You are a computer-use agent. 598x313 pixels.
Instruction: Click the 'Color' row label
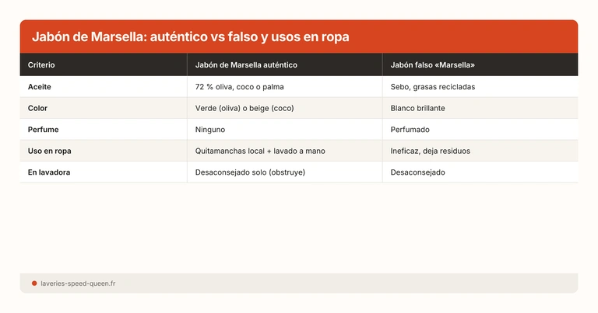tap(38, 108)
